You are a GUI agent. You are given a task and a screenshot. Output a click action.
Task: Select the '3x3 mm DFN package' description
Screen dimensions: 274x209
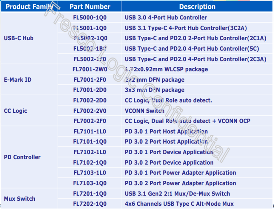coord(155,90)
